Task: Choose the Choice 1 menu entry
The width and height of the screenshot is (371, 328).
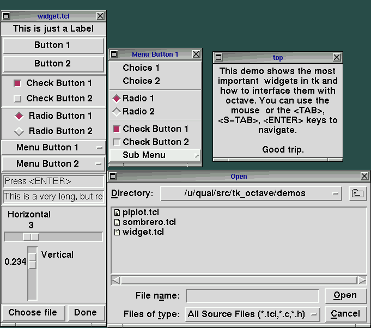Action: (x=141, y=68)
